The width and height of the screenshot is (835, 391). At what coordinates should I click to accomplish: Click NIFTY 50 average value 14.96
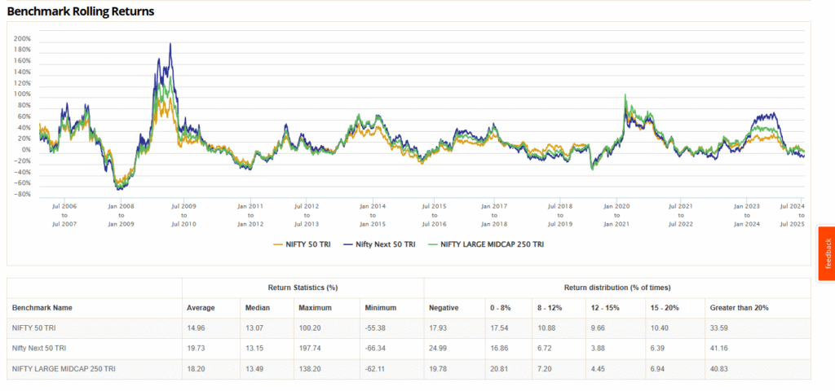pos(195,328)
